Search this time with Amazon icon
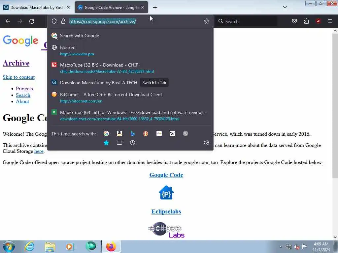The height and width of the screenshot is (253, 338). pos(119,134)
